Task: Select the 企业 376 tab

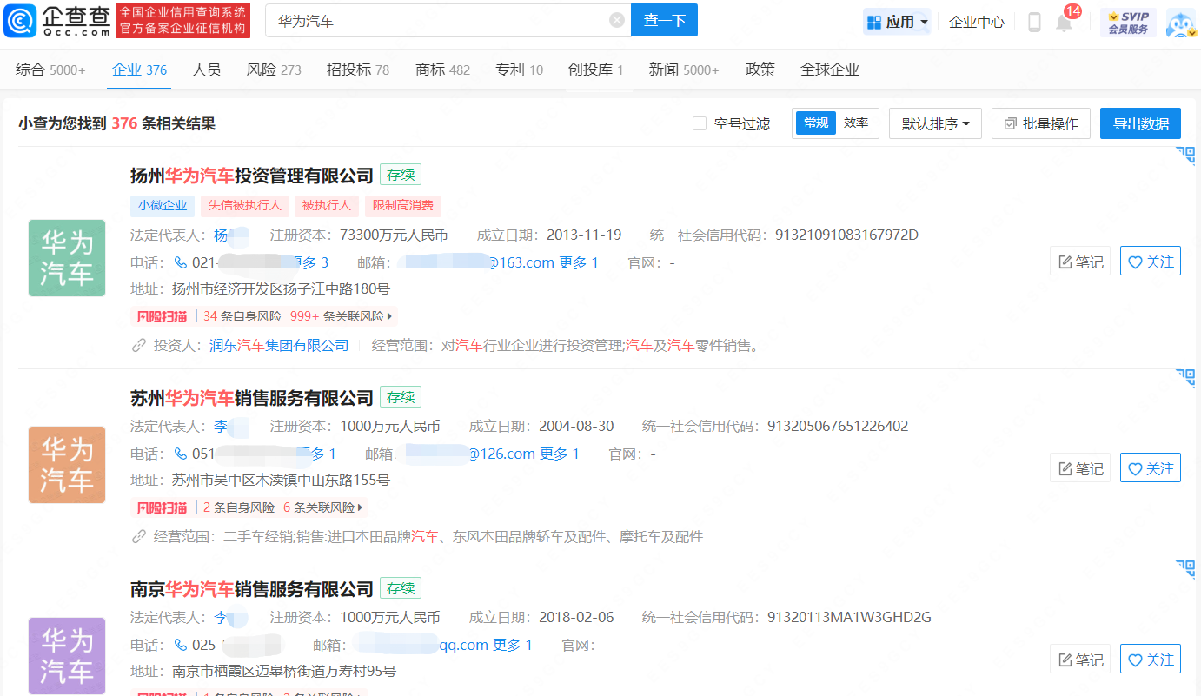Action: (x=139, y=70)
